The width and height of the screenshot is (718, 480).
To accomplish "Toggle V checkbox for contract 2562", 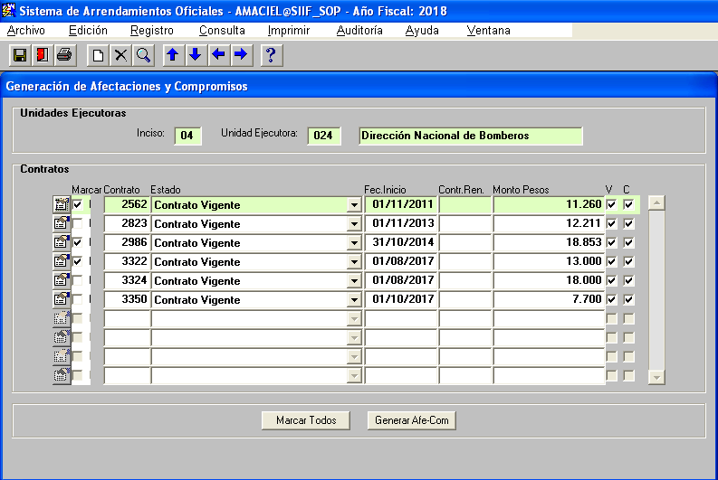I will click(611, 204).
